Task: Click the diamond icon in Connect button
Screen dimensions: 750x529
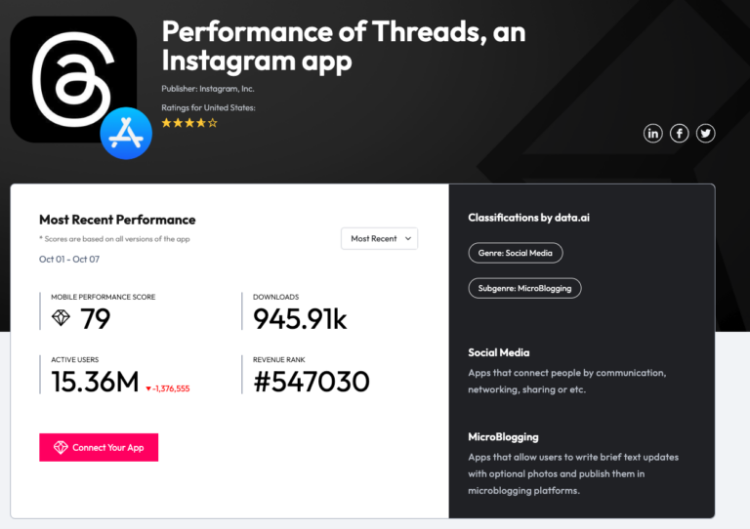Action: pyautogui.click(x=61, y=447)
